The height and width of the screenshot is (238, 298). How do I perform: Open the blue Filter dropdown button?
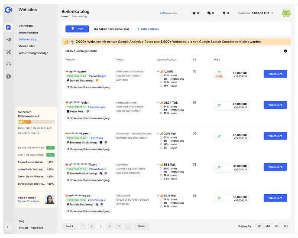click(77, 29)
